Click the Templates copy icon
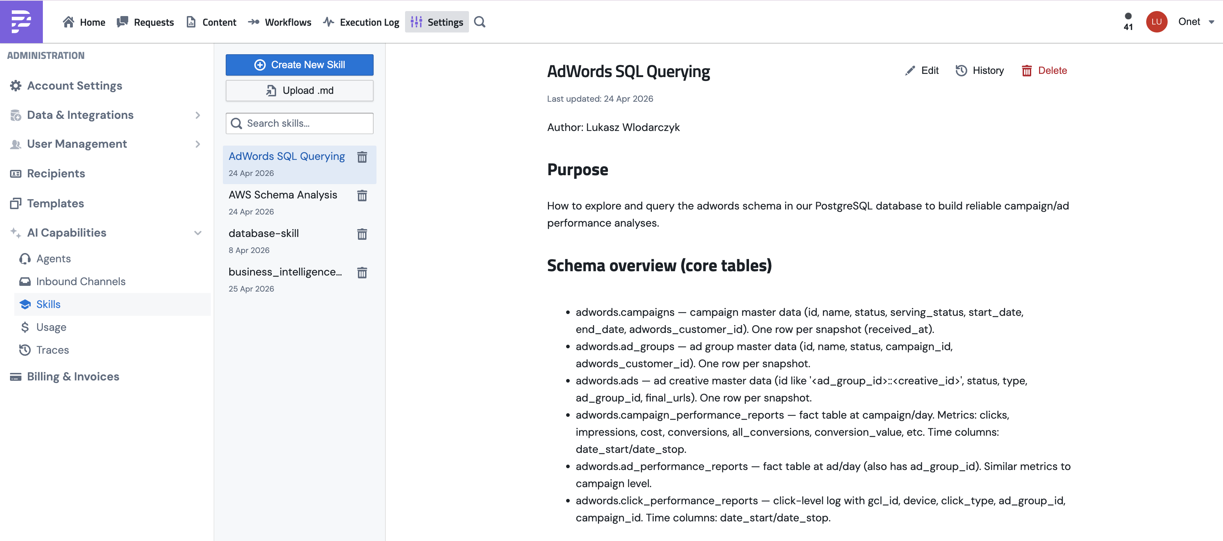The width and height of the screenshot is (1223, 541). (x=16, y=203)
